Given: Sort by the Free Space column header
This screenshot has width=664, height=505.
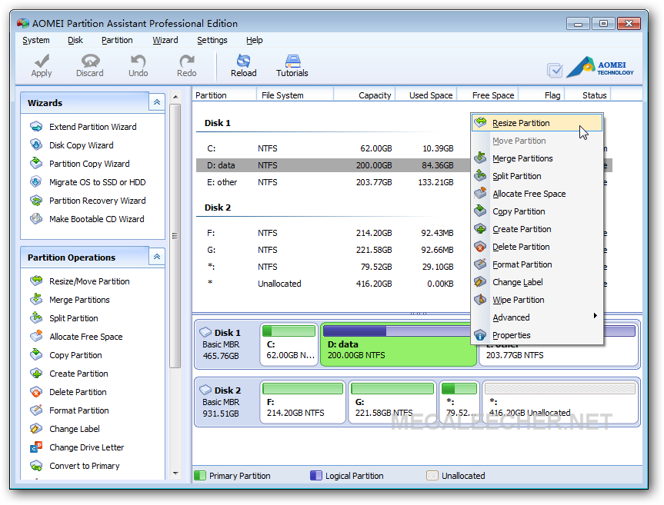Looking at the screenshot, I should [487, 95].
